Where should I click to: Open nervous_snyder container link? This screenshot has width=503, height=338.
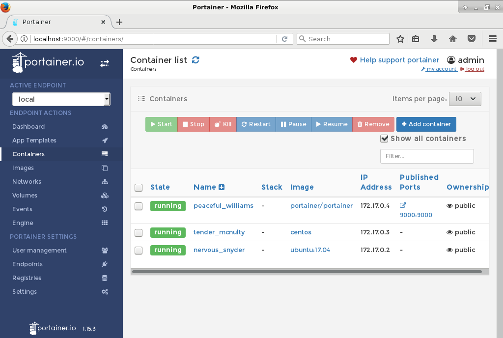(219, 250)
